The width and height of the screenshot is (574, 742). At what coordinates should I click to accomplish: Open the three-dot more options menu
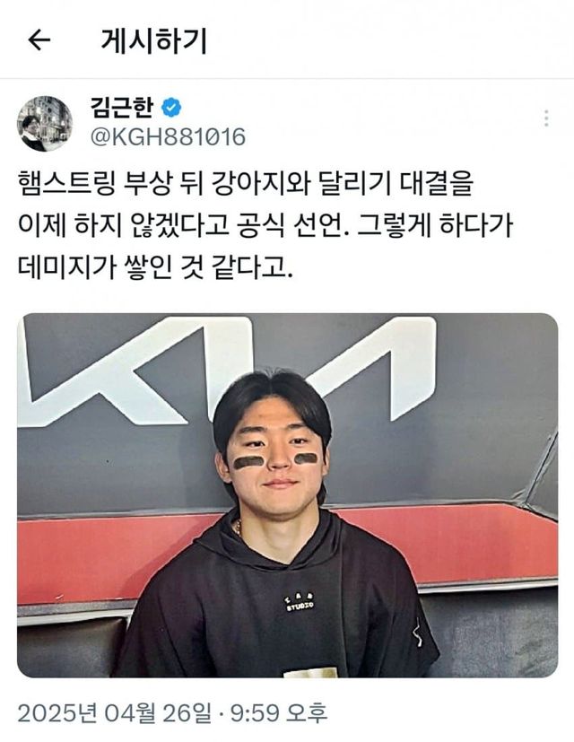pos(546,118)
